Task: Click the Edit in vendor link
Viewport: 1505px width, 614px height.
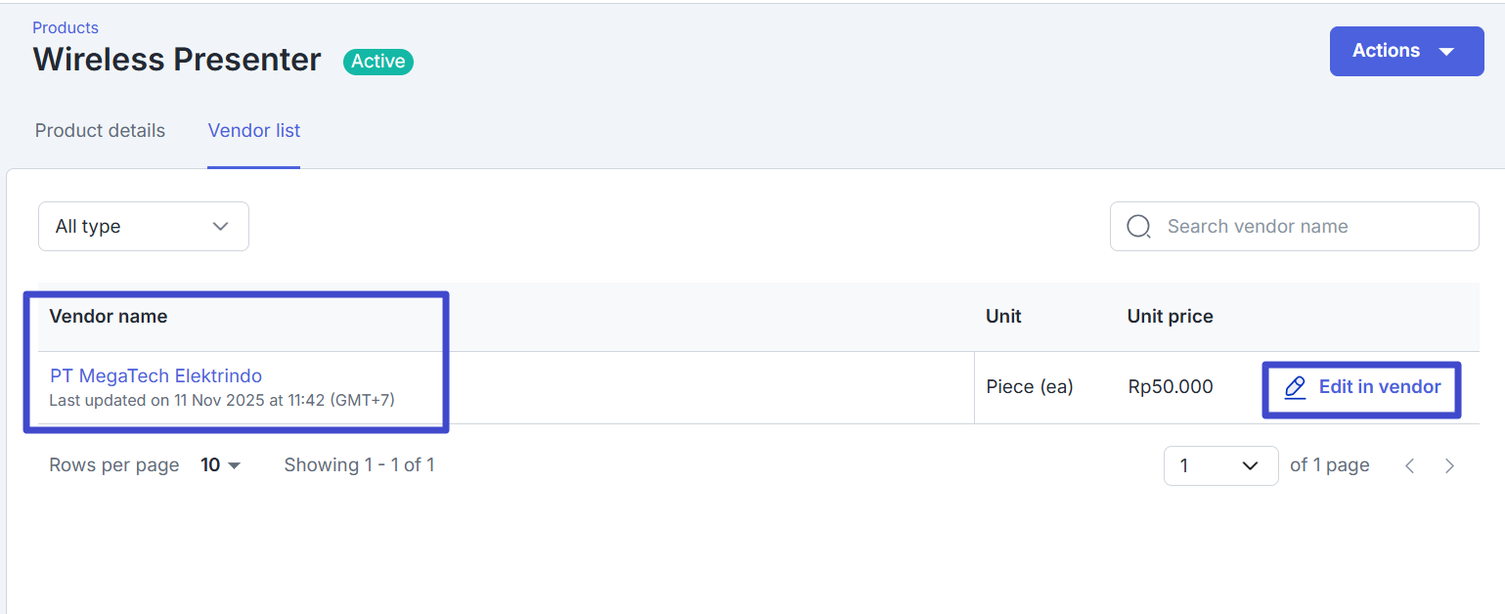Action: [1379, 387]
